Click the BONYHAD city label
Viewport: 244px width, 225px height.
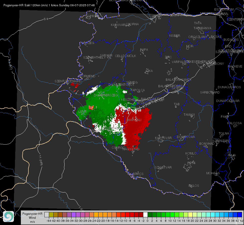(207, 144)
